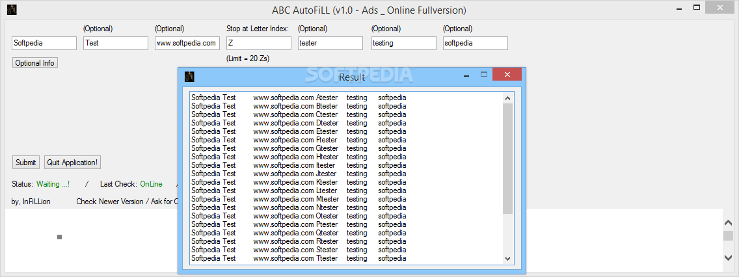Click the Result window title text
This screenshot has height=277, width=739.
[351, 77]
